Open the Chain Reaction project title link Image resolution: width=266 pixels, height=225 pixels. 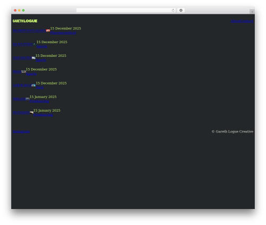[x=22, y=58]
